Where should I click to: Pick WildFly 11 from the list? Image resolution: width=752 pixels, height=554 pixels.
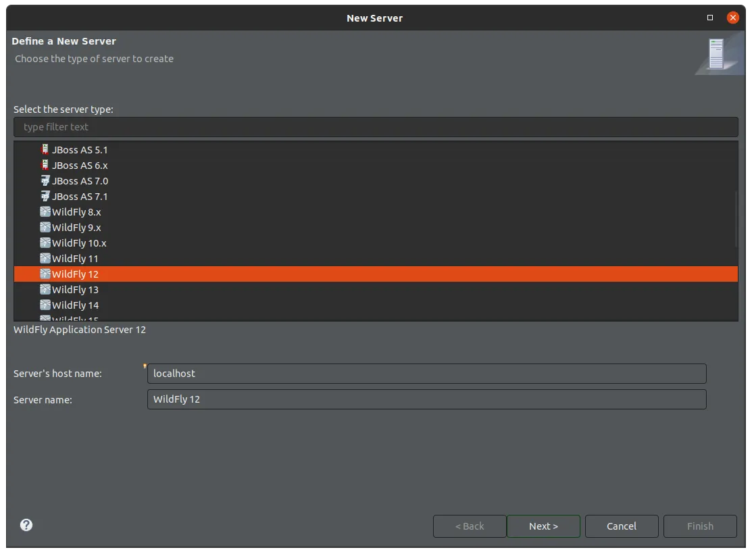point(376,258)
